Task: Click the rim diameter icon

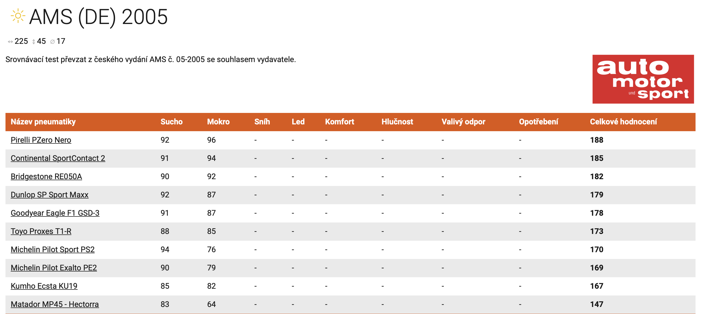Action: [53, 42]
